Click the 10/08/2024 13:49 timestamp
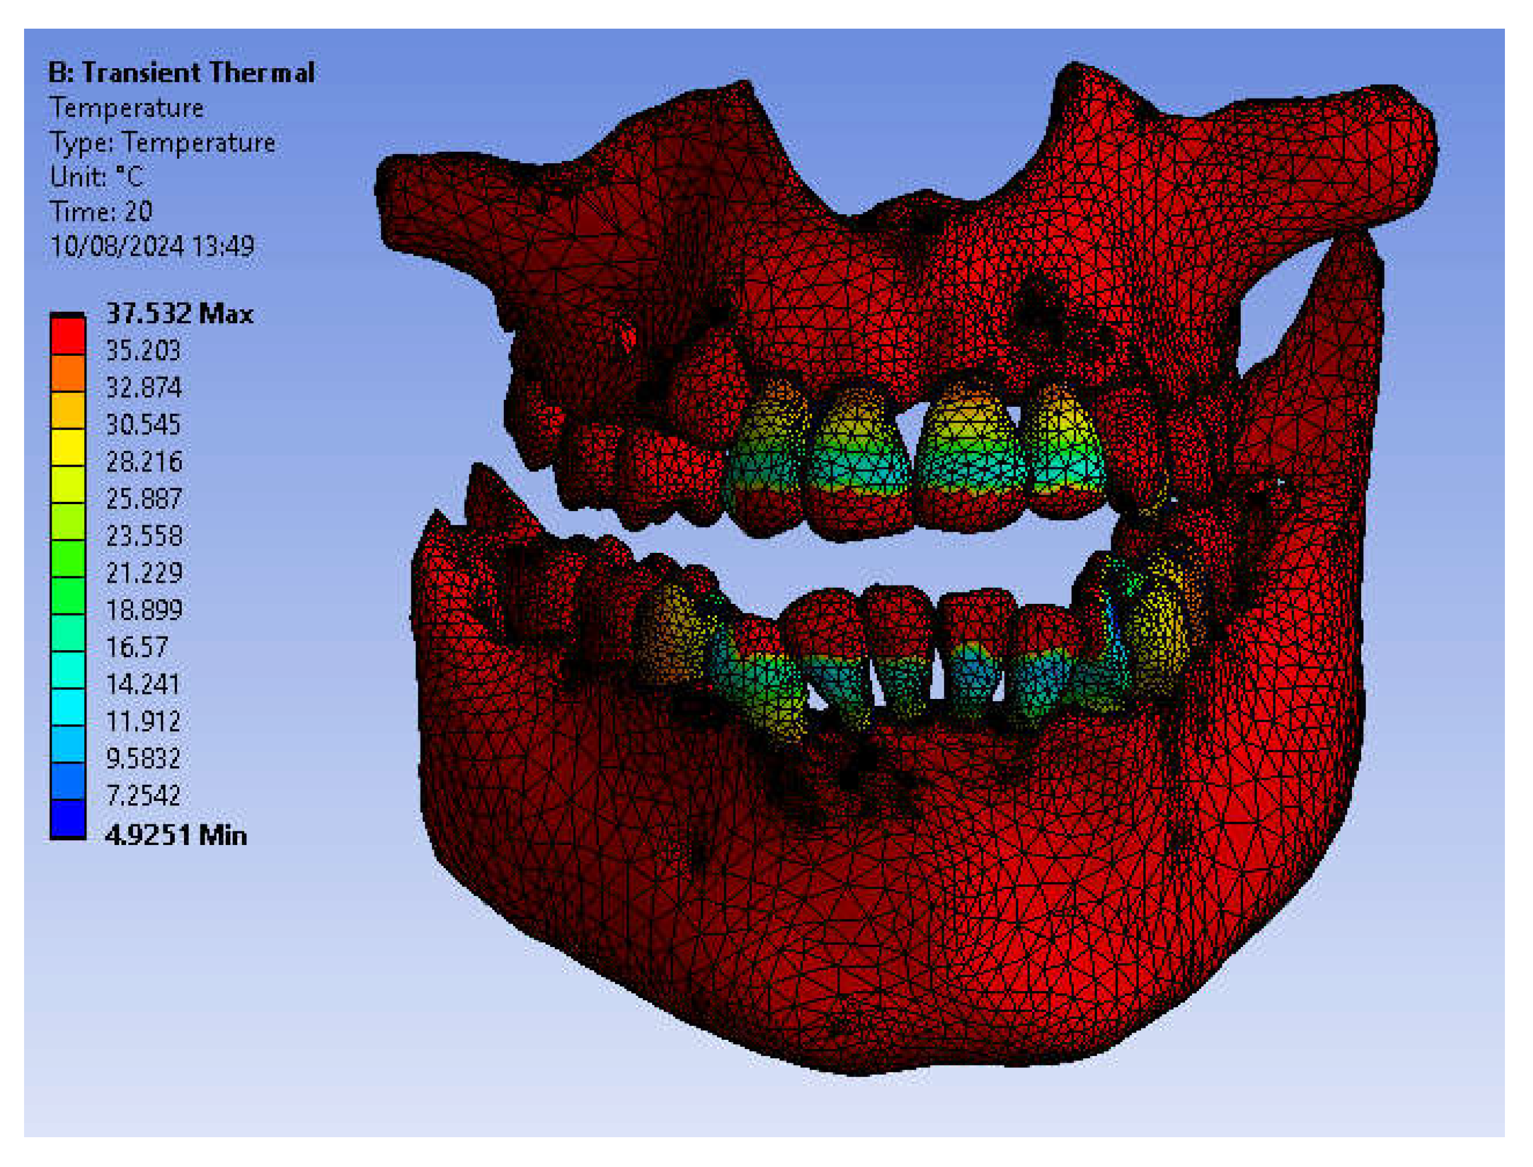The height and width of the screenshot is (1167, 1533). point(152,246)
